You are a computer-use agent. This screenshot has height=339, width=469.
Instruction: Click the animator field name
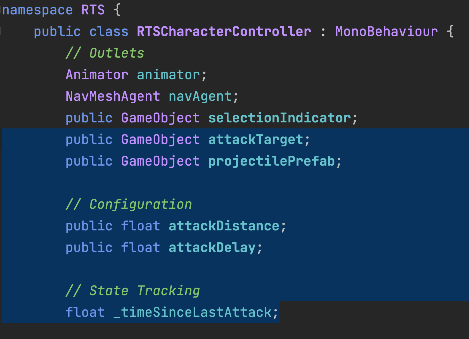168,75
